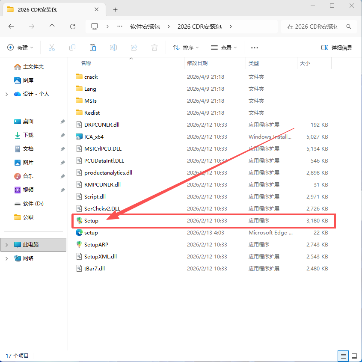Go up one folder level
This screenshot has height=362, width=362.
tap(52, 27)
